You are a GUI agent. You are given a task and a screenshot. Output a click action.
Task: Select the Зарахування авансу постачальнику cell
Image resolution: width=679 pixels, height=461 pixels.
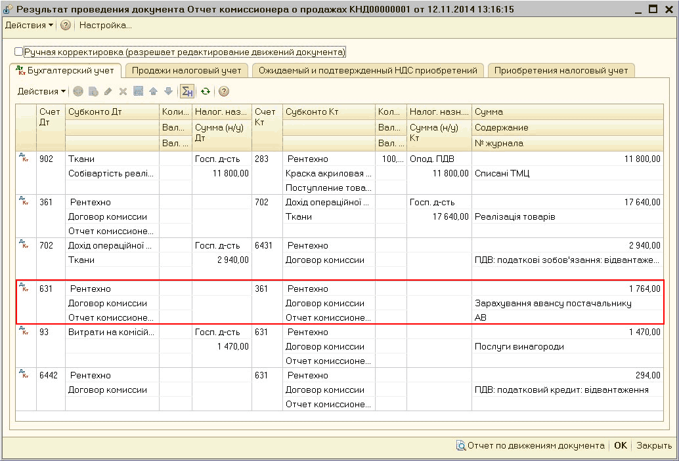(x=567, y=303)
